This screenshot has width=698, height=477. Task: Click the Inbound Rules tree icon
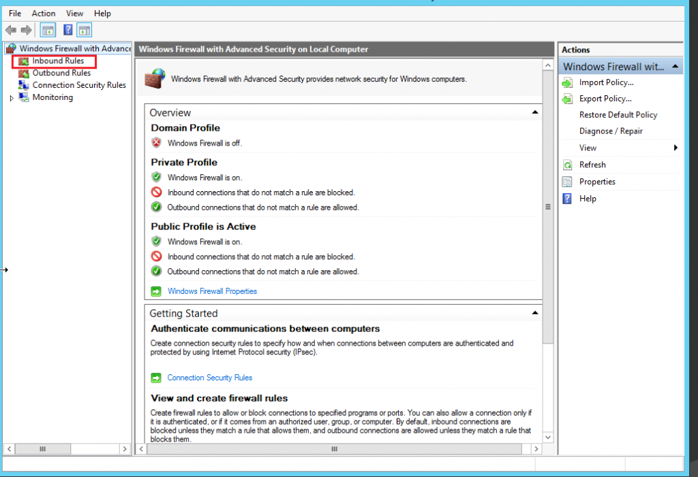coord(24,61)
